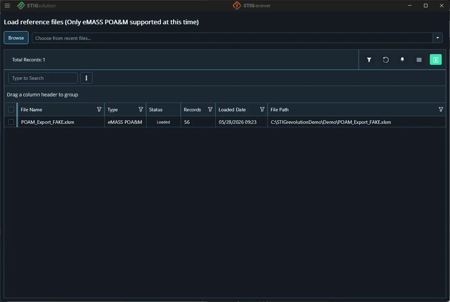The width and height of the screenshot is (450, 302).
Task: Open the grid filter funnel in toolbar
Action: 369,60
